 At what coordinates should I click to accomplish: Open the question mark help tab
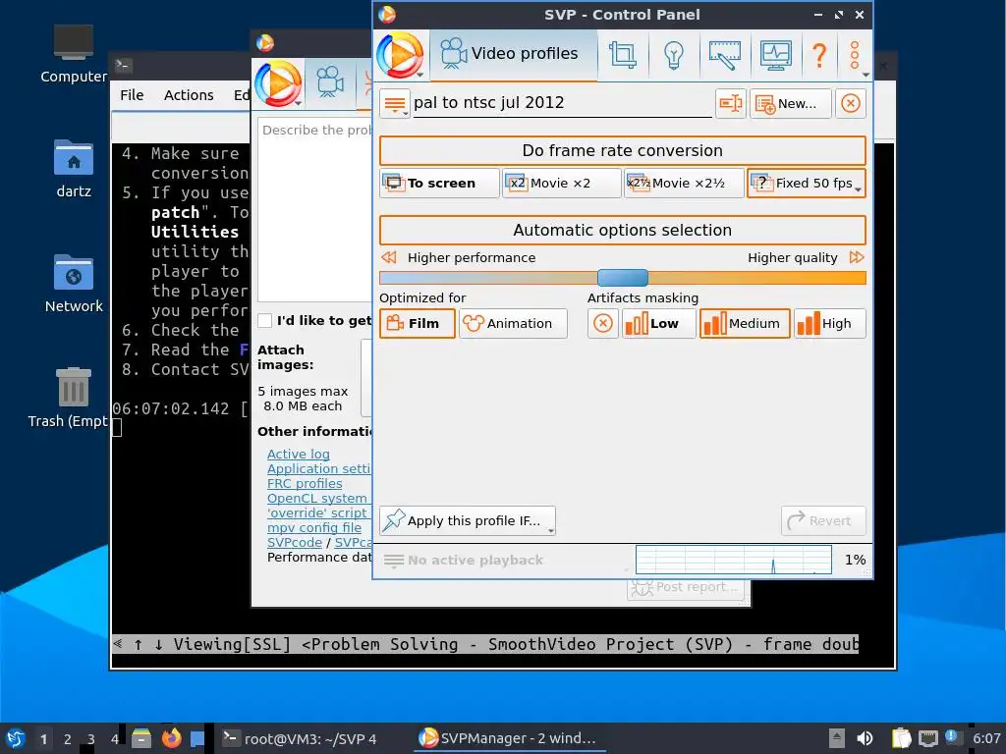tap(819, 55)
